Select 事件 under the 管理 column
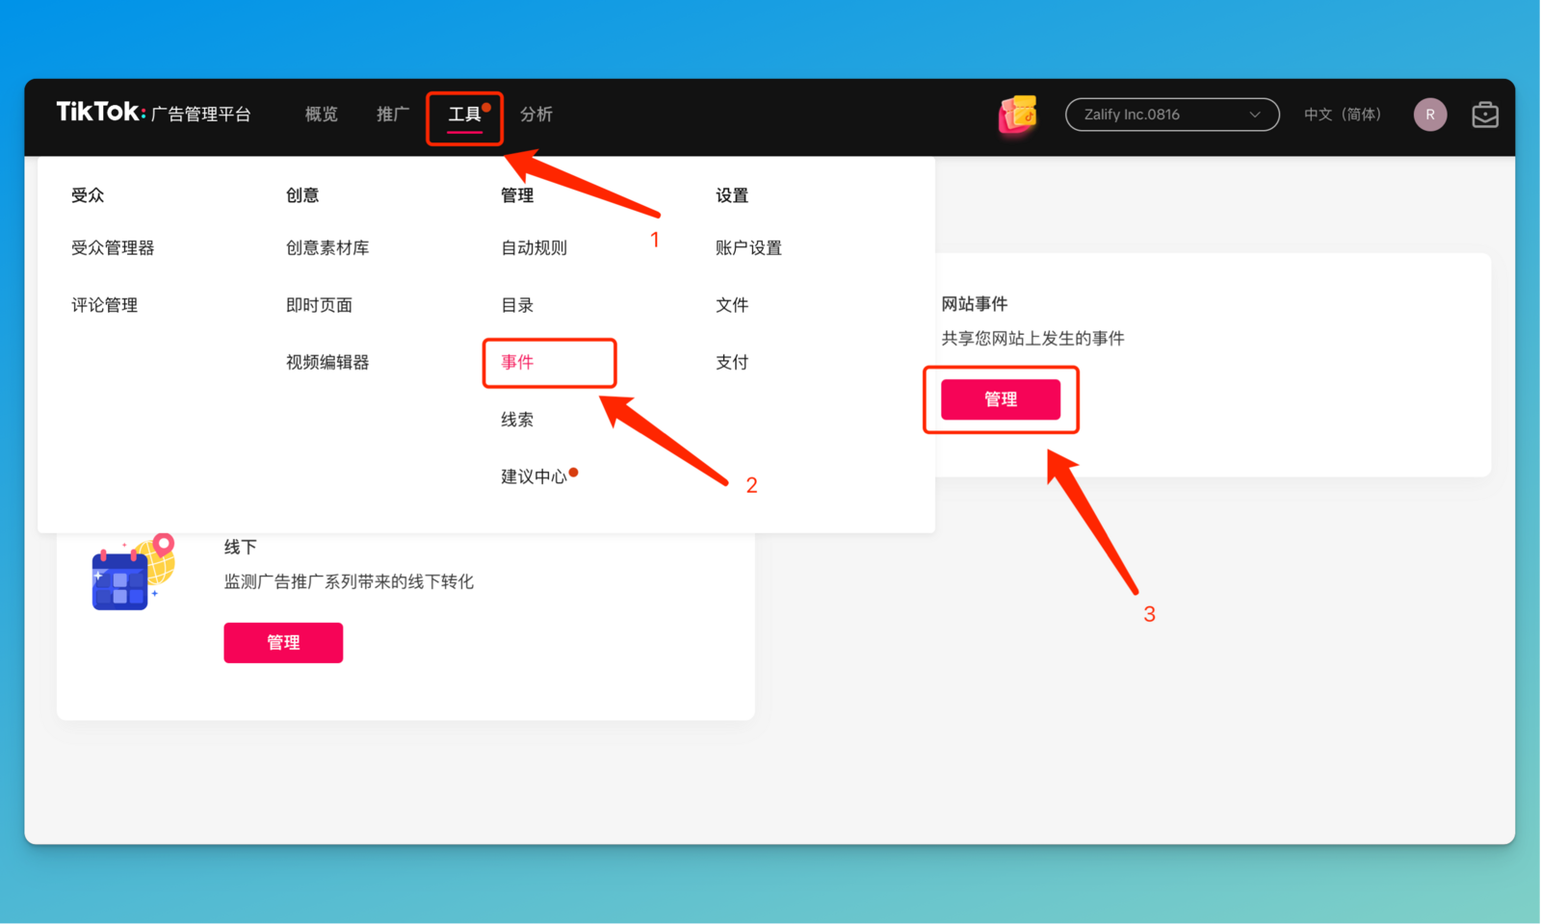 pyautogui.click(x=517, y=363)
